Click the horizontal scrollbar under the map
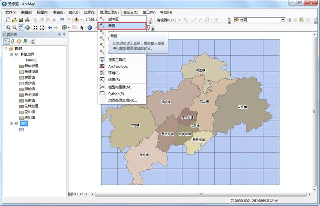Screen dimensions: 320x206 [201, 194]
